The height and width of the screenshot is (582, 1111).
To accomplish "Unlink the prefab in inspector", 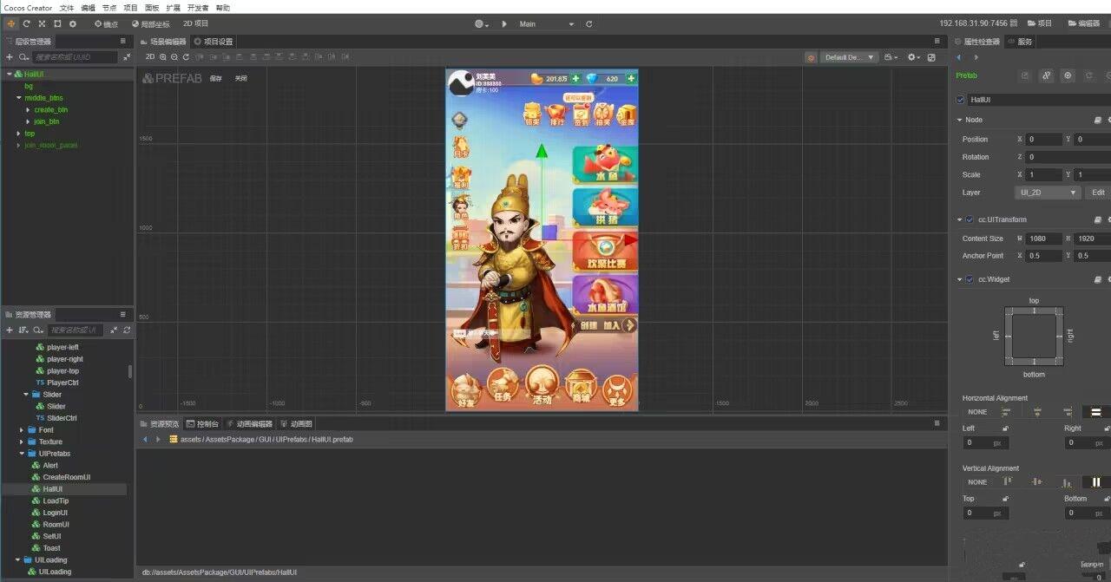I will (1046, 75).
